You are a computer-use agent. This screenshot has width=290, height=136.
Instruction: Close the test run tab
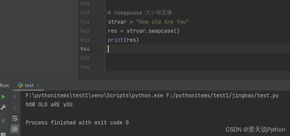[x=38, y=85]
